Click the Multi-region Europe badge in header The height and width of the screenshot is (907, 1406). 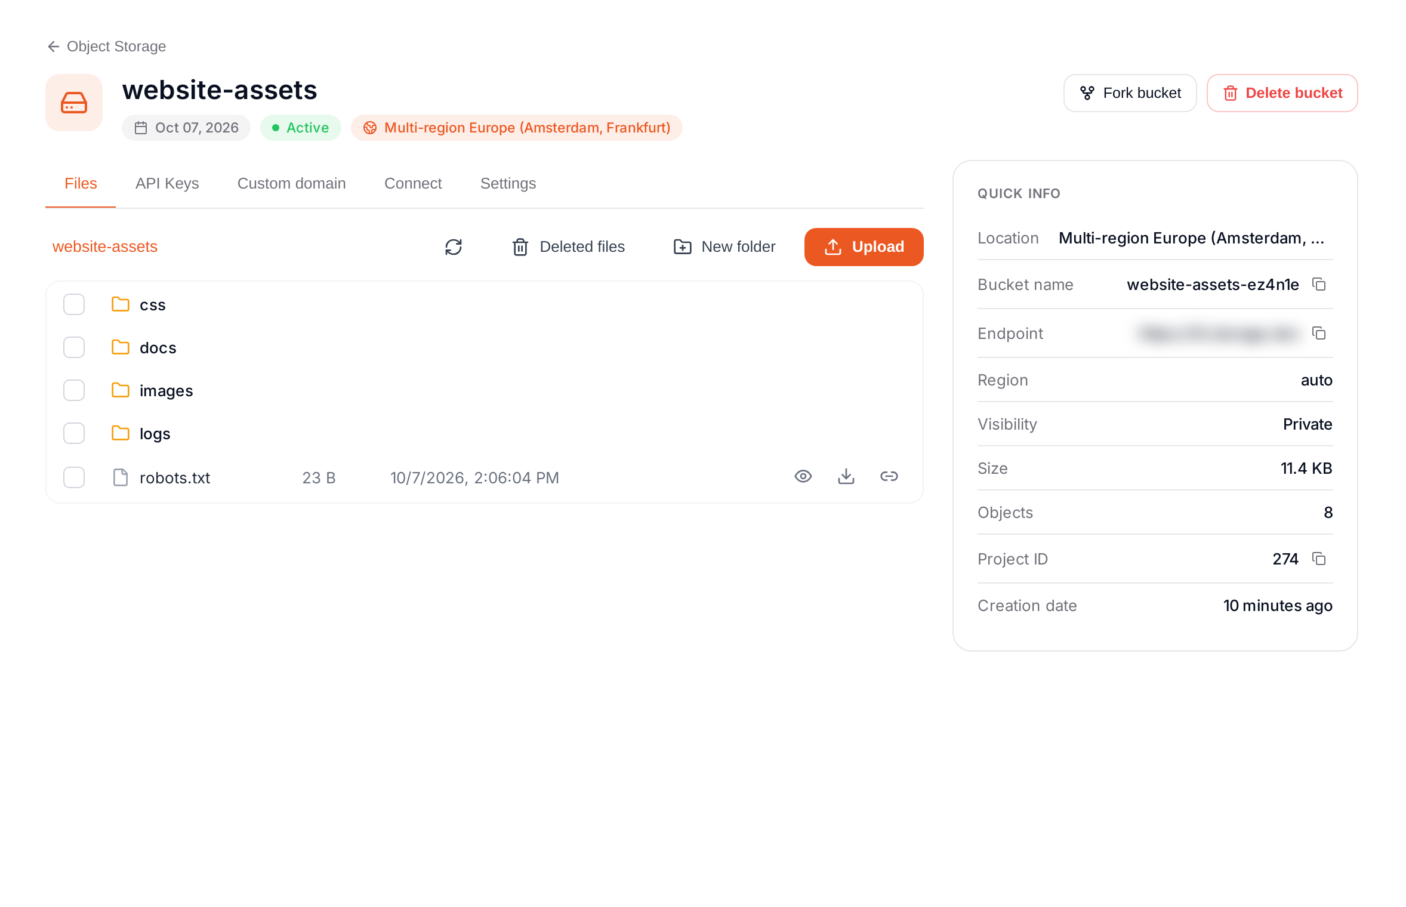[516, 128]
